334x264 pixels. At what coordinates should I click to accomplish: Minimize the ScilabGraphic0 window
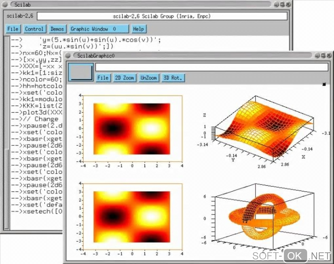317,56
